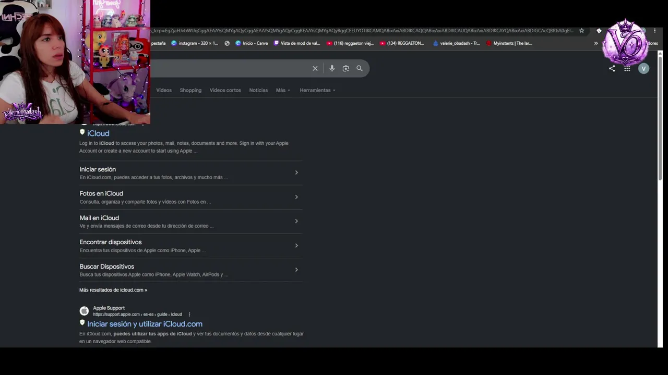Open Más resultados de icloud.com link

click(x=113, y=290)
